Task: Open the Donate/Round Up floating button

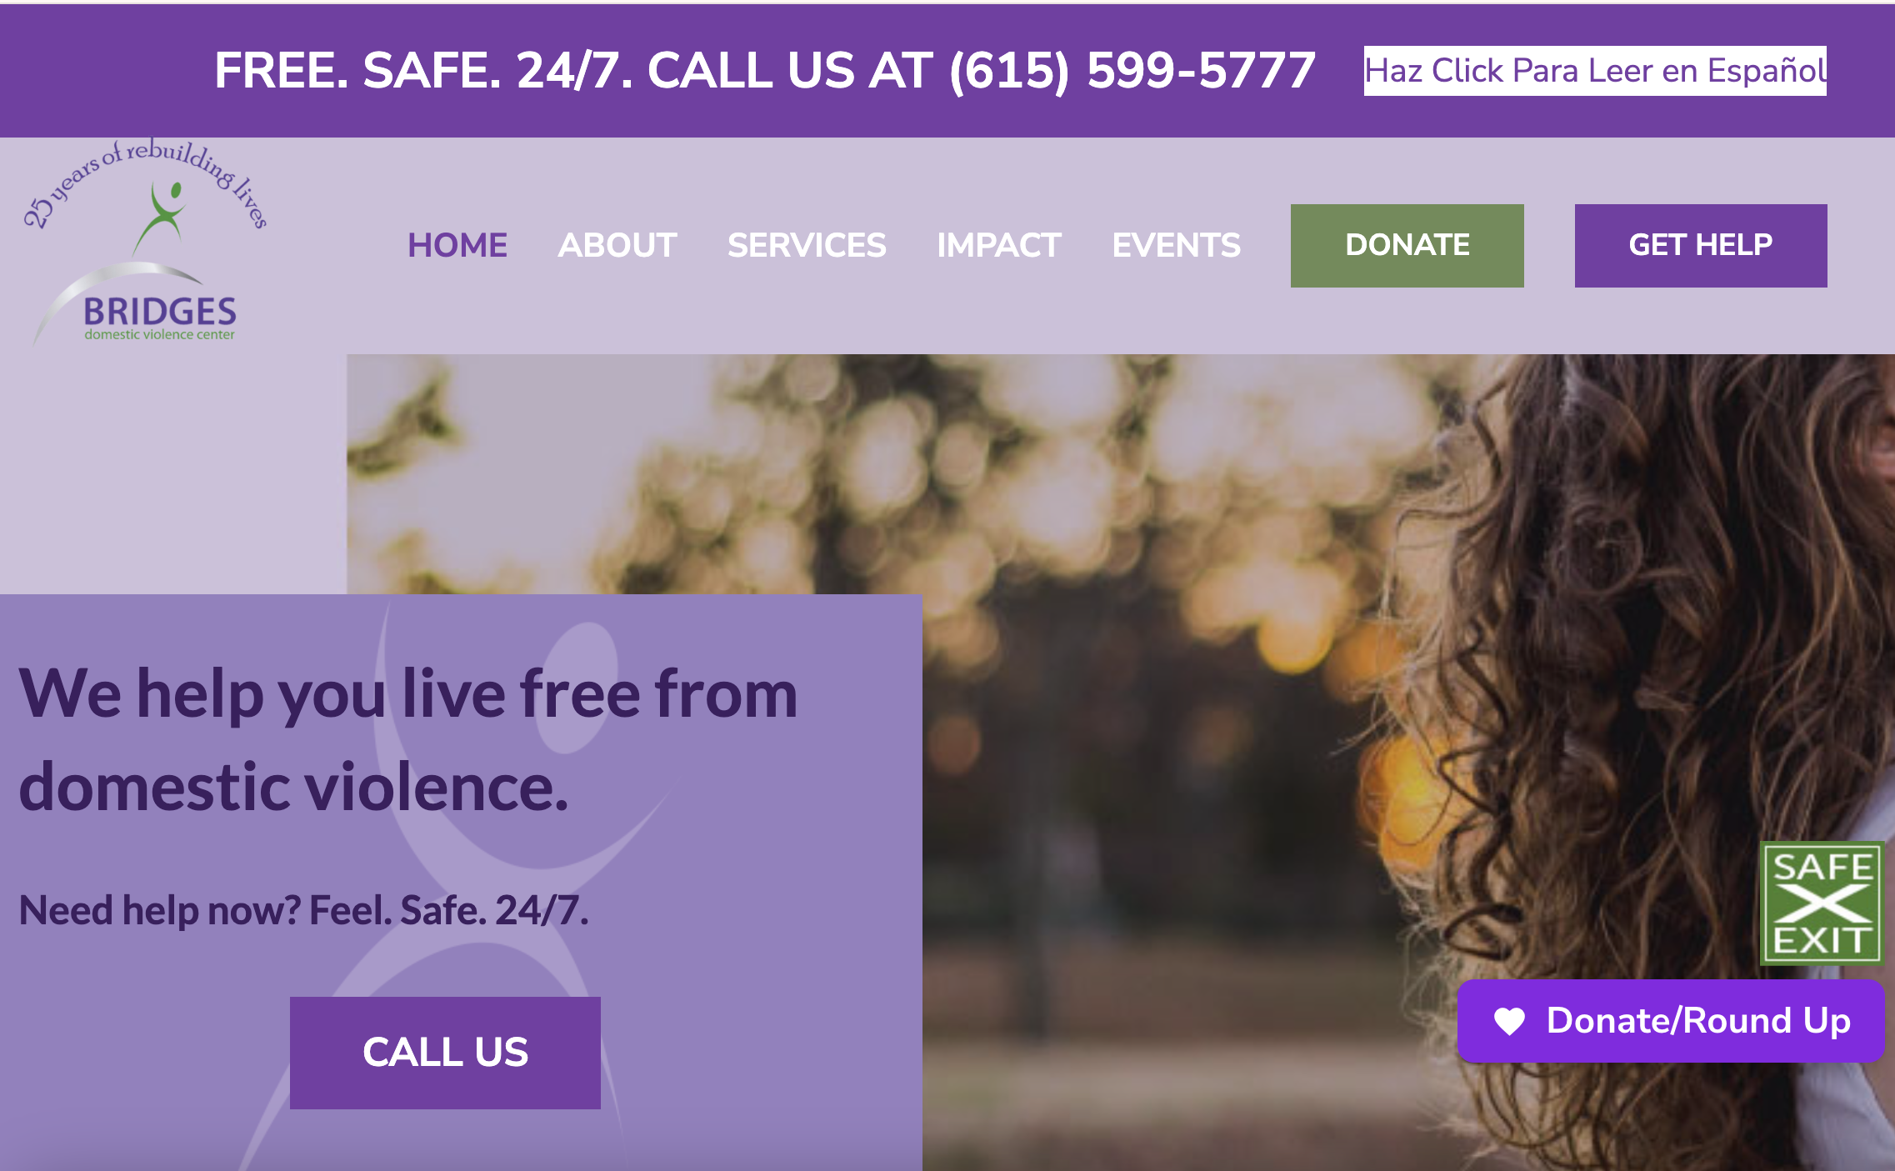Action: [1671, 1021]
